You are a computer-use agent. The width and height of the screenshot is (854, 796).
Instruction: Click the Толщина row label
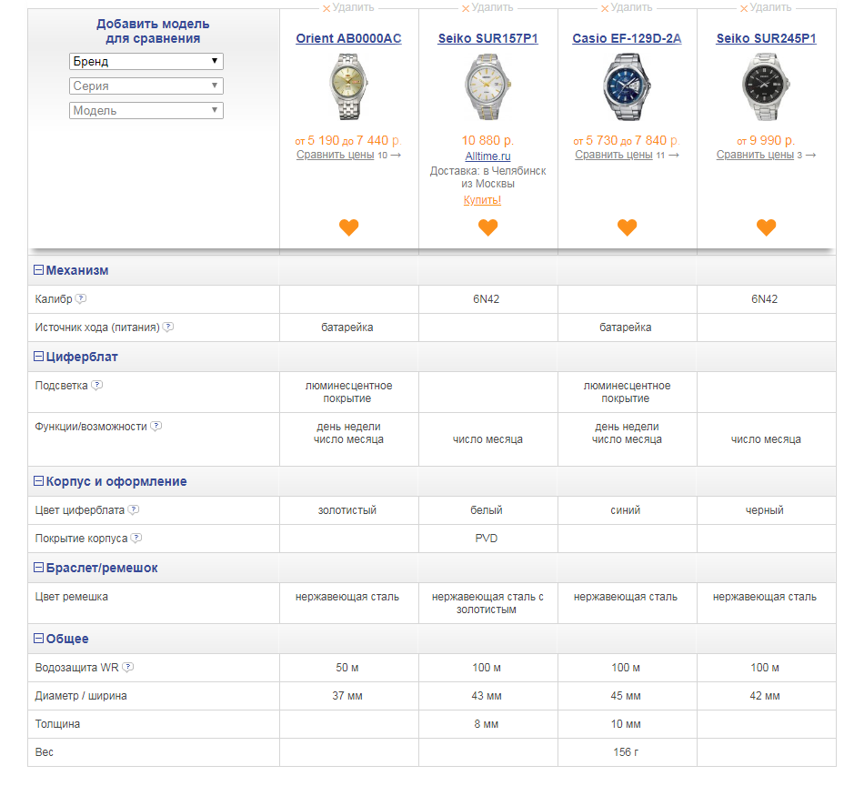(x=57, y=723)
